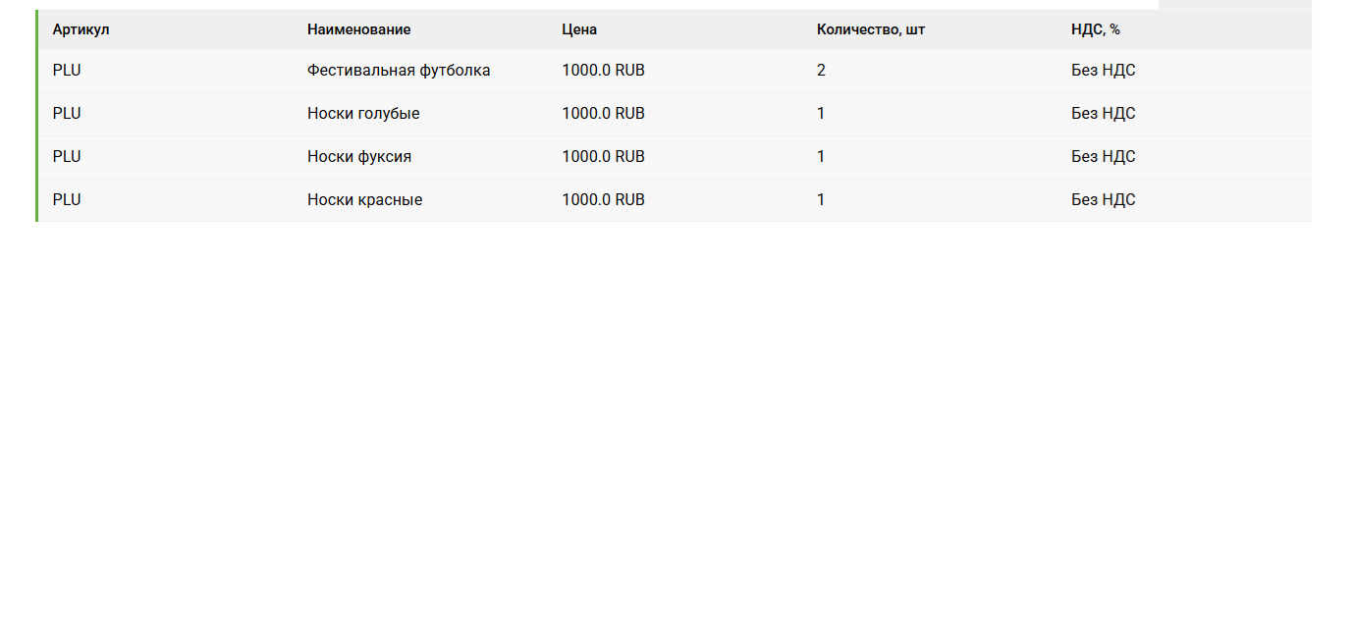Viewport: 1355px width, 636px height.
Task: Click PLU in the Фестивальная футболка row
Action: click(x=67, y=71)
